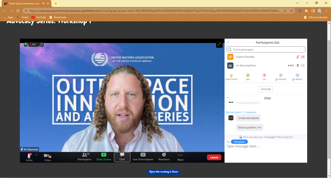Select the raise hand reaction
Viewport: 331px width, 178px height.
[231, 77]
